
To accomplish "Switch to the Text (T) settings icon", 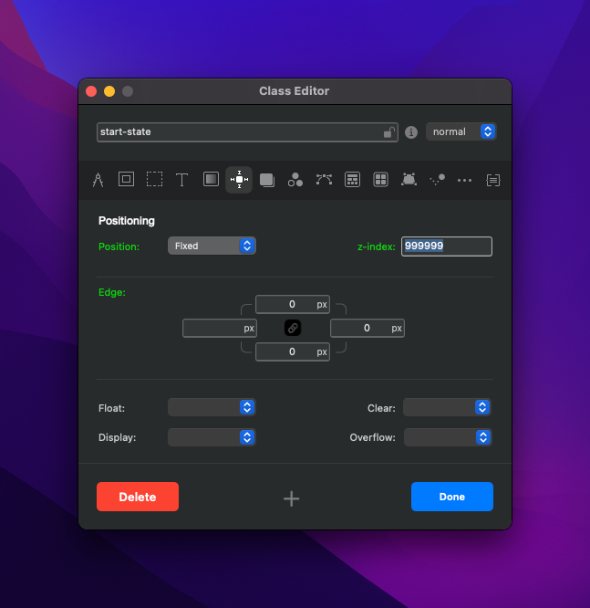I will (x=182, y=180).
